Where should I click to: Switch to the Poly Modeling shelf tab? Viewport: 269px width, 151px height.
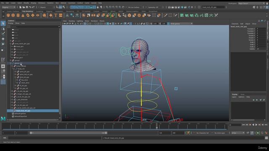(x=27, y=11)
